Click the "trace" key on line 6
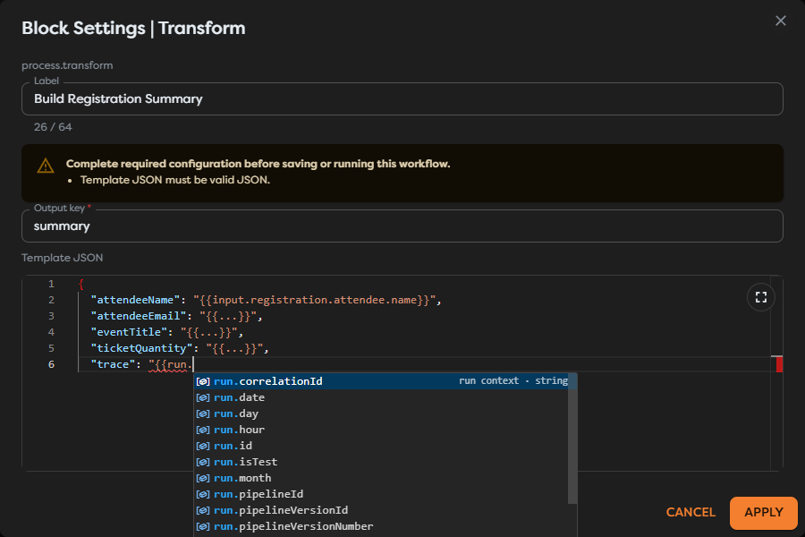The height and width of the screenshot is (537, 805). pos(113,364)
